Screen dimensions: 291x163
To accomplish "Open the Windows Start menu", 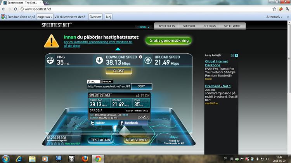I will coord(5,159).
